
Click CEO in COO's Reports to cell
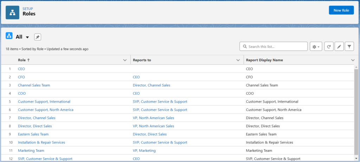tap(136, 93)
